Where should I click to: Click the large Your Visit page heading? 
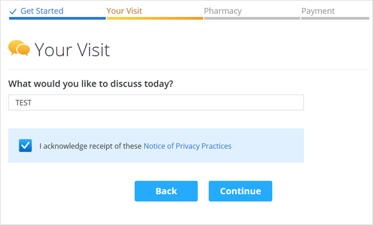72,50
